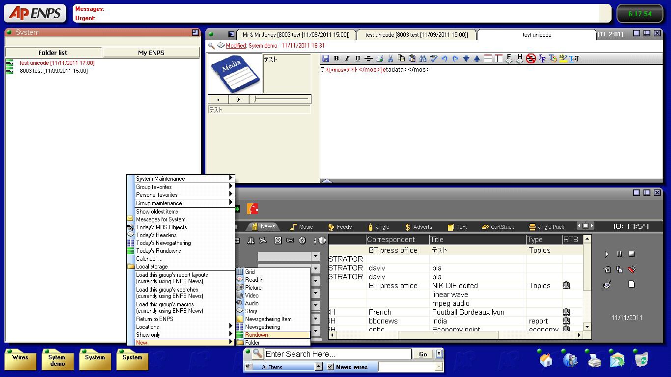Expand the System Maintenance submenu
This screenshot has height=377, width=671.
180,179
